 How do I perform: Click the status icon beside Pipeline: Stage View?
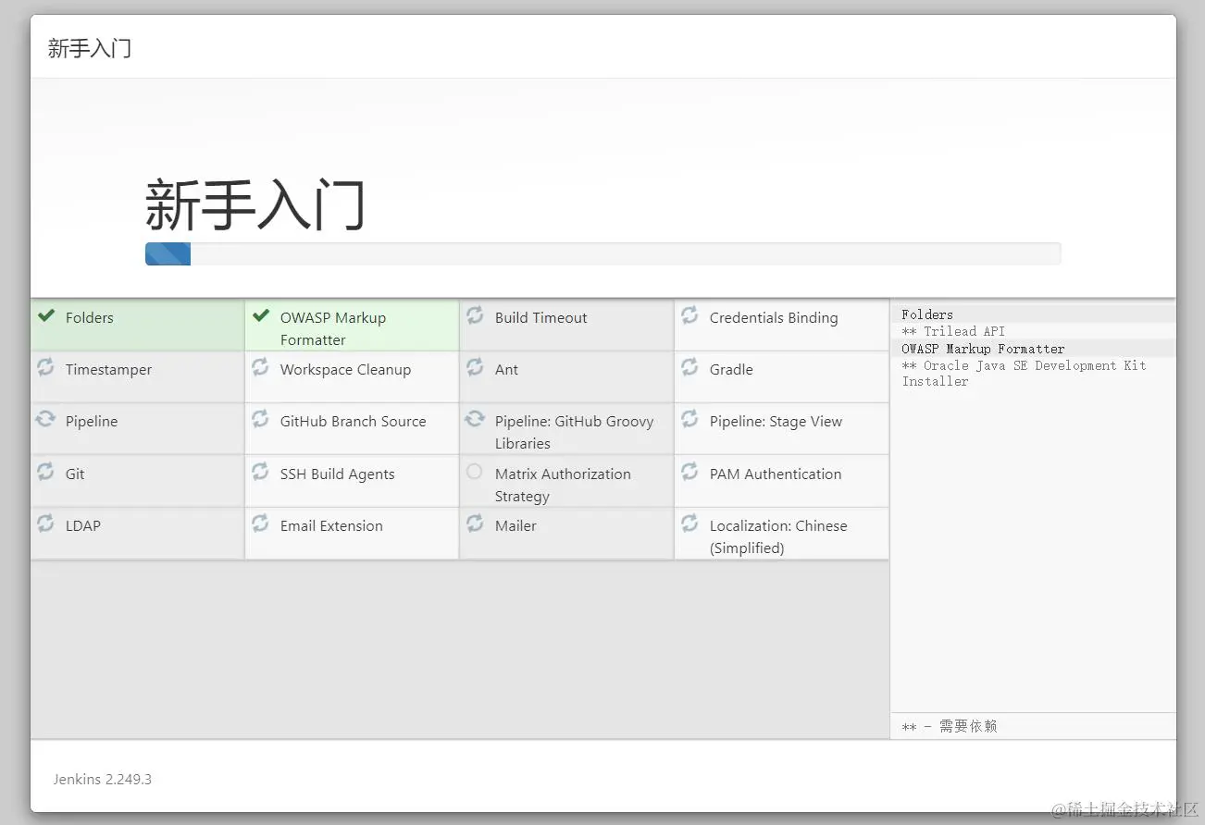click(x=689, y=419)
